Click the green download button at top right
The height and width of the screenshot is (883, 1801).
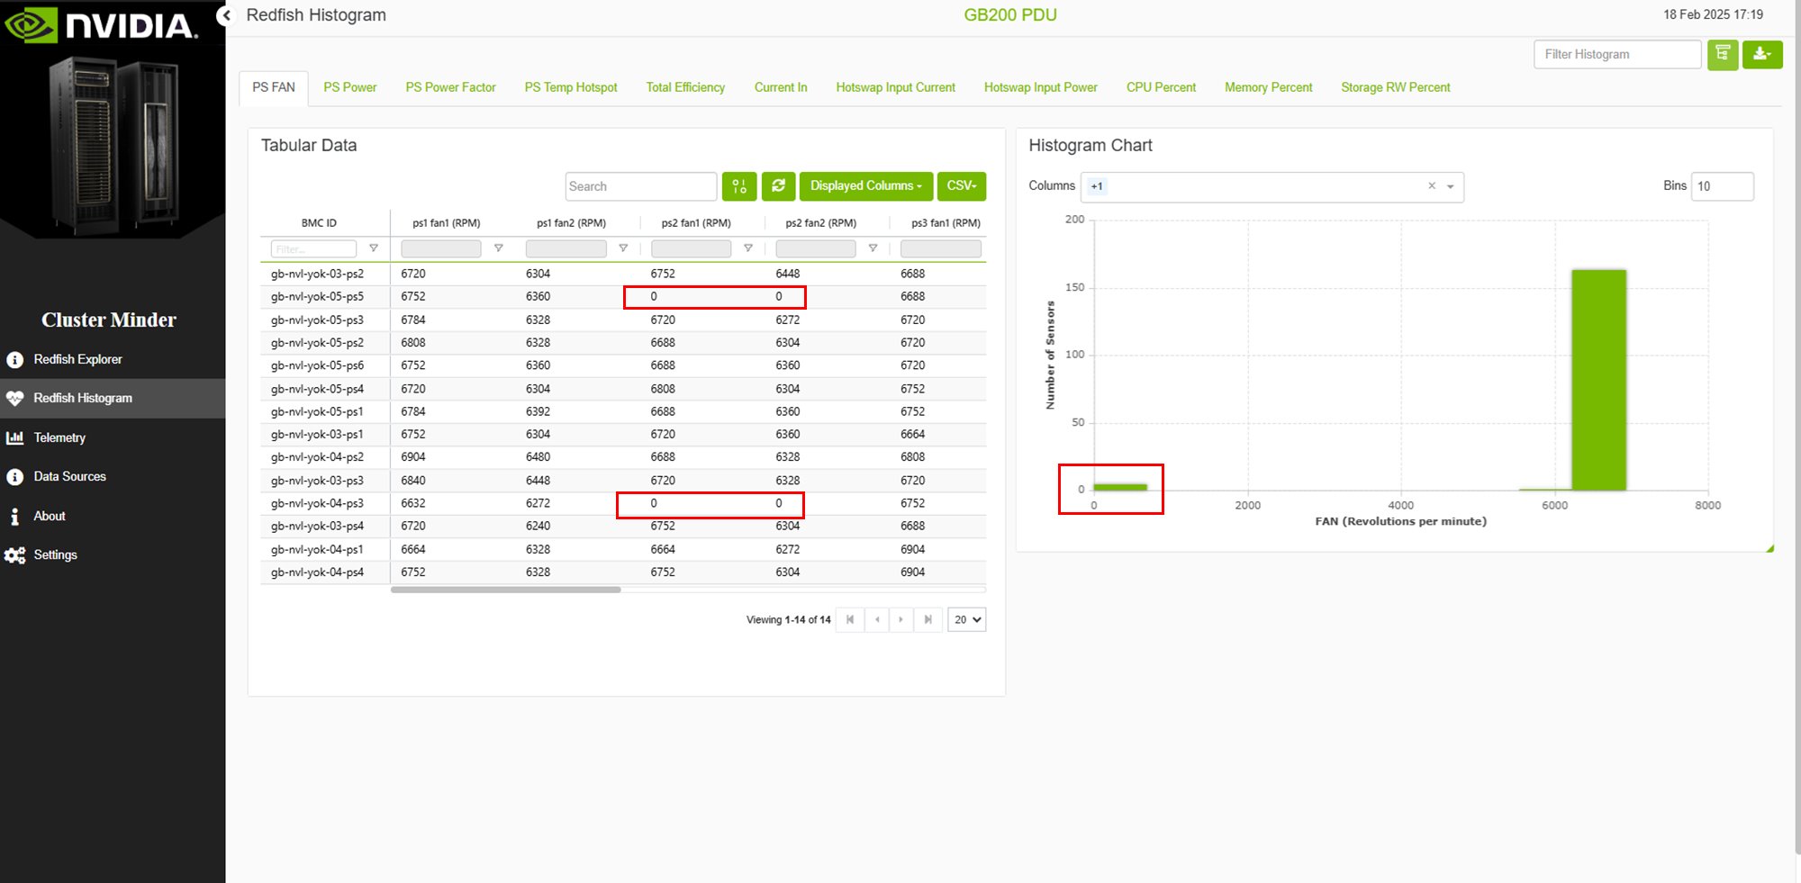pyautogui.click(x=1762, y=55)
